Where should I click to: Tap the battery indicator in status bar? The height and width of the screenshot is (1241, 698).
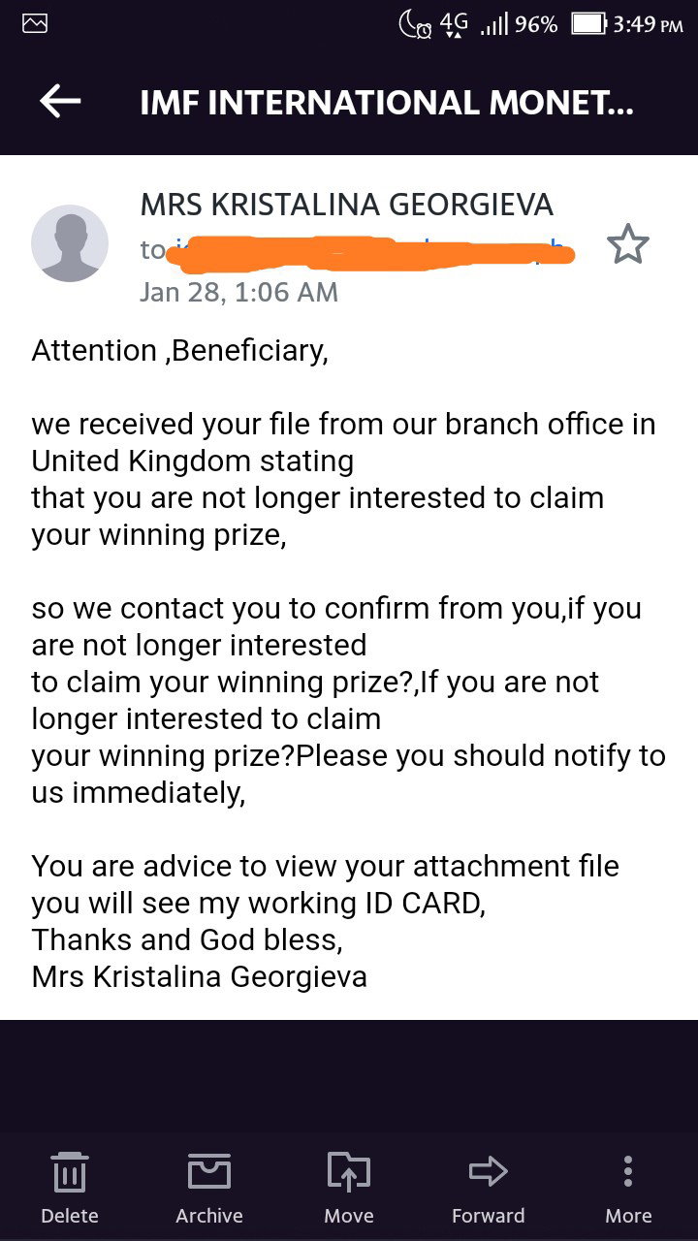[587, 24]
